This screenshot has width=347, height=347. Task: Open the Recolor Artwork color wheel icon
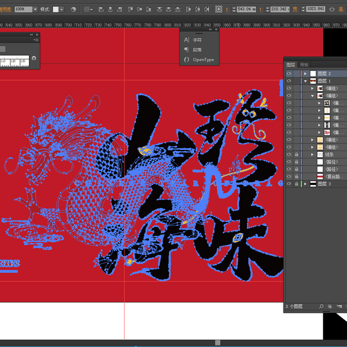click(73, 9)
